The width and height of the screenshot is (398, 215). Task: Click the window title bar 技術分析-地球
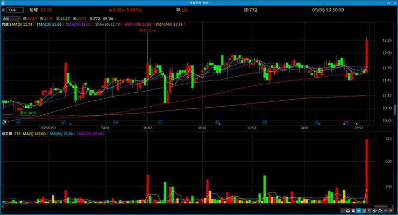pos(199,3)
